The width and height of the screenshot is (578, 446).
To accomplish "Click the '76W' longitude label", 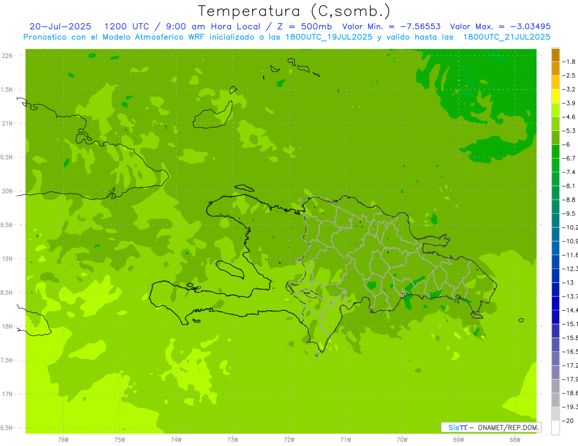I will tap(63, 439).
